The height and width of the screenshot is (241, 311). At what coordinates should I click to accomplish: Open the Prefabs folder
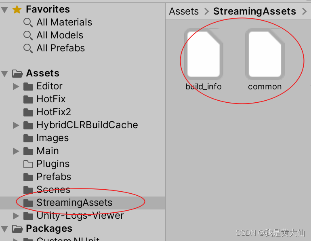point(54,177)
